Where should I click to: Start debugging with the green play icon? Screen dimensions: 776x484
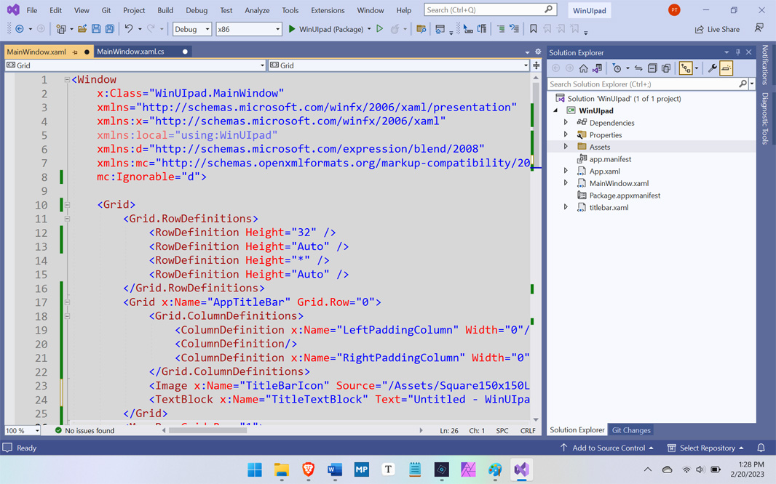point(292,29)
